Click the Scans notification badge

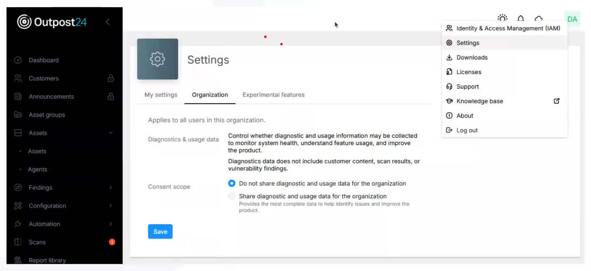tap(112, 242)
